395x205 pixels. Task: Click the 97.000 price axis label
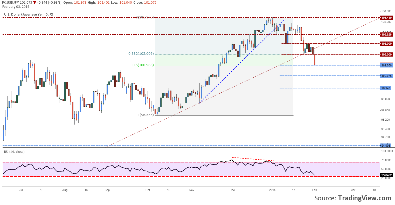click(x=386, y=111)
